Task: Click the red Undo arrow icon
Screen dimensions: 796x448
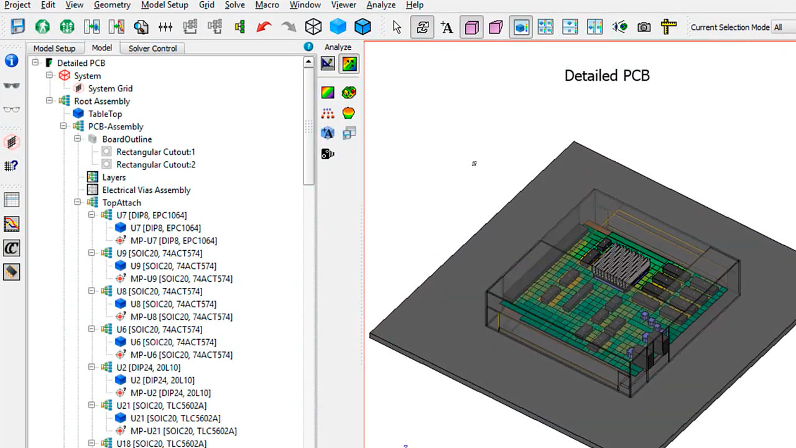Action: click(x=264, y=27)
